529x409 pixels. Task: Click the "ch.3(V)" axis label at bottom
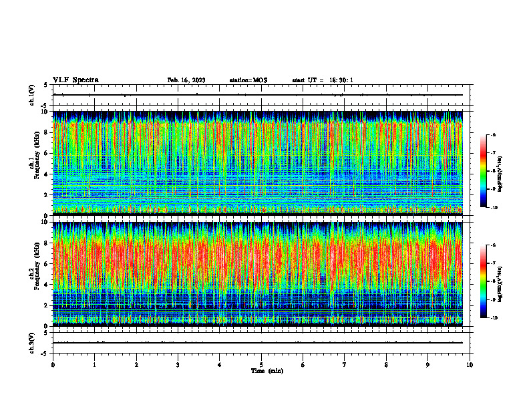pos(31,343)
